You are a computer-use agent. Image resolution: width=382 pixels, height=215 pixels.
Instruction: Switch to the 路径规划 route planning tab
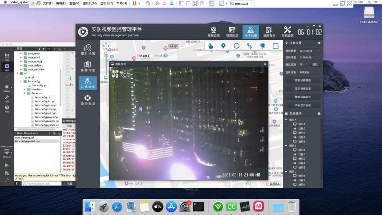pos(88,100)
